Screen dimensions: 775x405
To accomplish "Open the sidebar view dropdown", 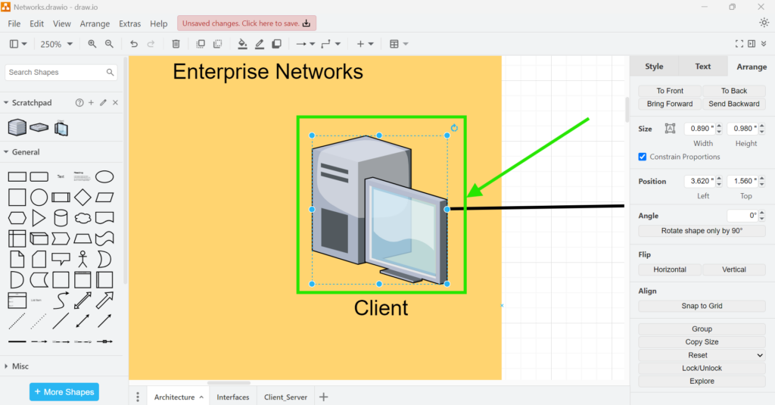I will tap(18, 44).
